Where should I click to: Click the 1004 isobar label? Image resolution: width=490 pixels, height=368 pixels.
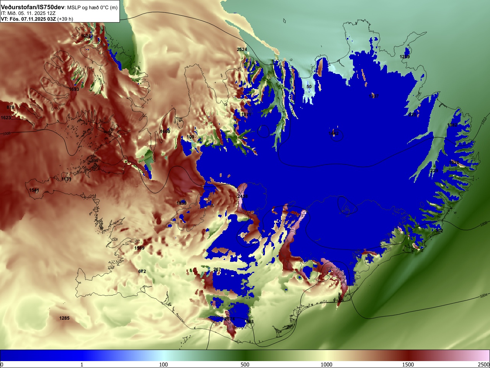[483, 296]
